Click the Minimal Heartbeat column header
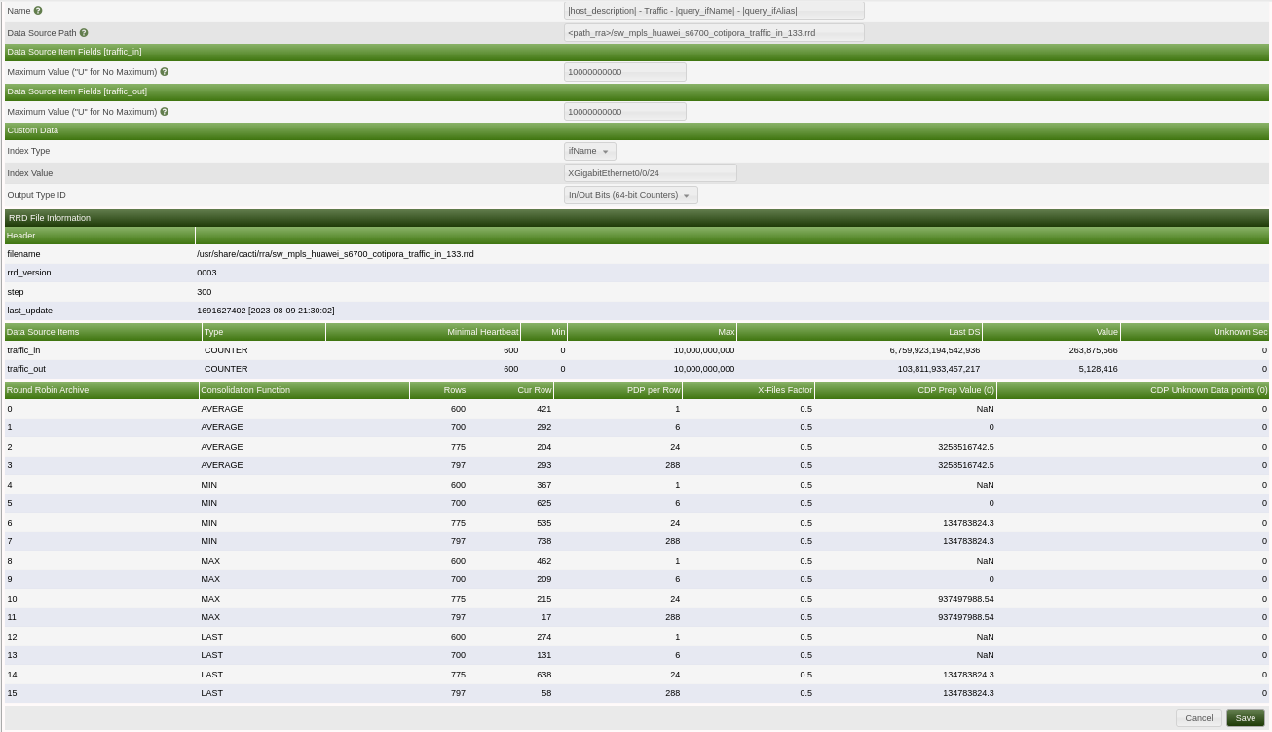This screenshot has height=732, width=1272. 423,332
